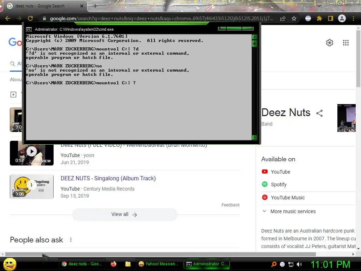The width and height of the screenshot is (361, 271).
Task: Switch to Yahoo! Messenger taskbar button
Action: pos(159,264)
